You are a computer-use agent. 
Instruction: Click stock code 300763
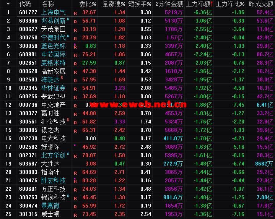pos(28,197)
